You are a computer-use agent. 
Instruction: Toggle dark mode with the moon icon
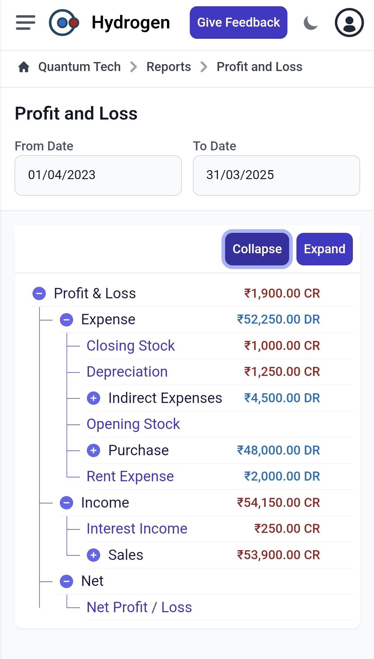point(311,23)
